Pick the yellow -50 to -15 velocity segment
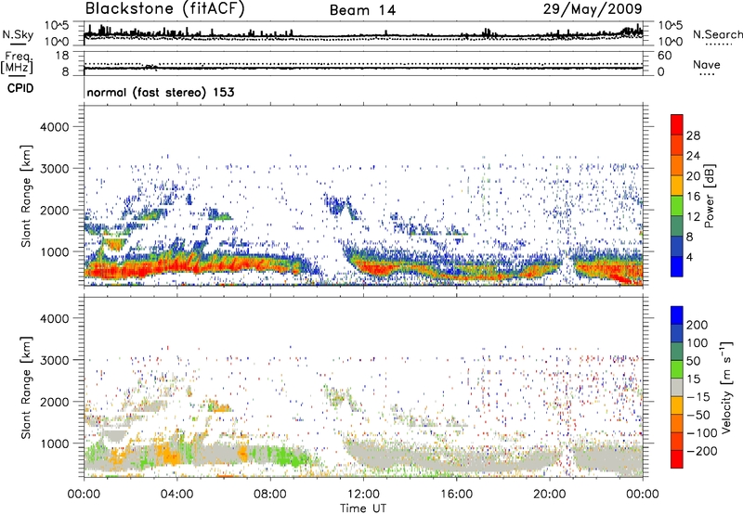 click(677, 405)
